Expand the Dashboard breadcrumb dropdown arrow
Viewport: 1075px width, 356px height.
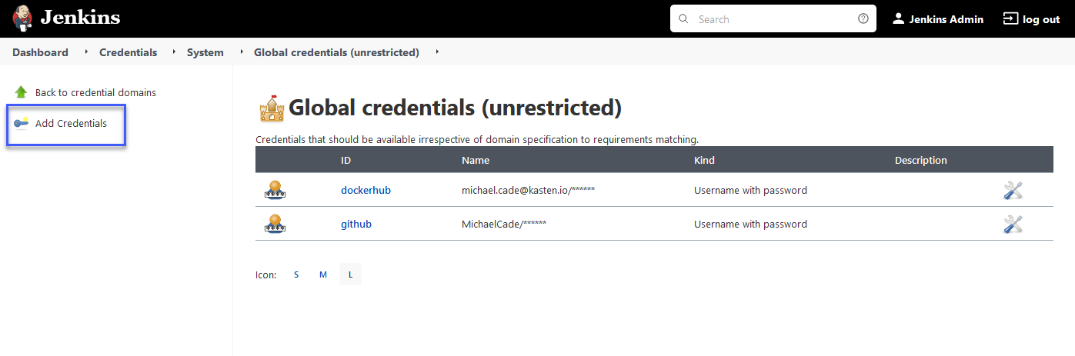[86, 52]
